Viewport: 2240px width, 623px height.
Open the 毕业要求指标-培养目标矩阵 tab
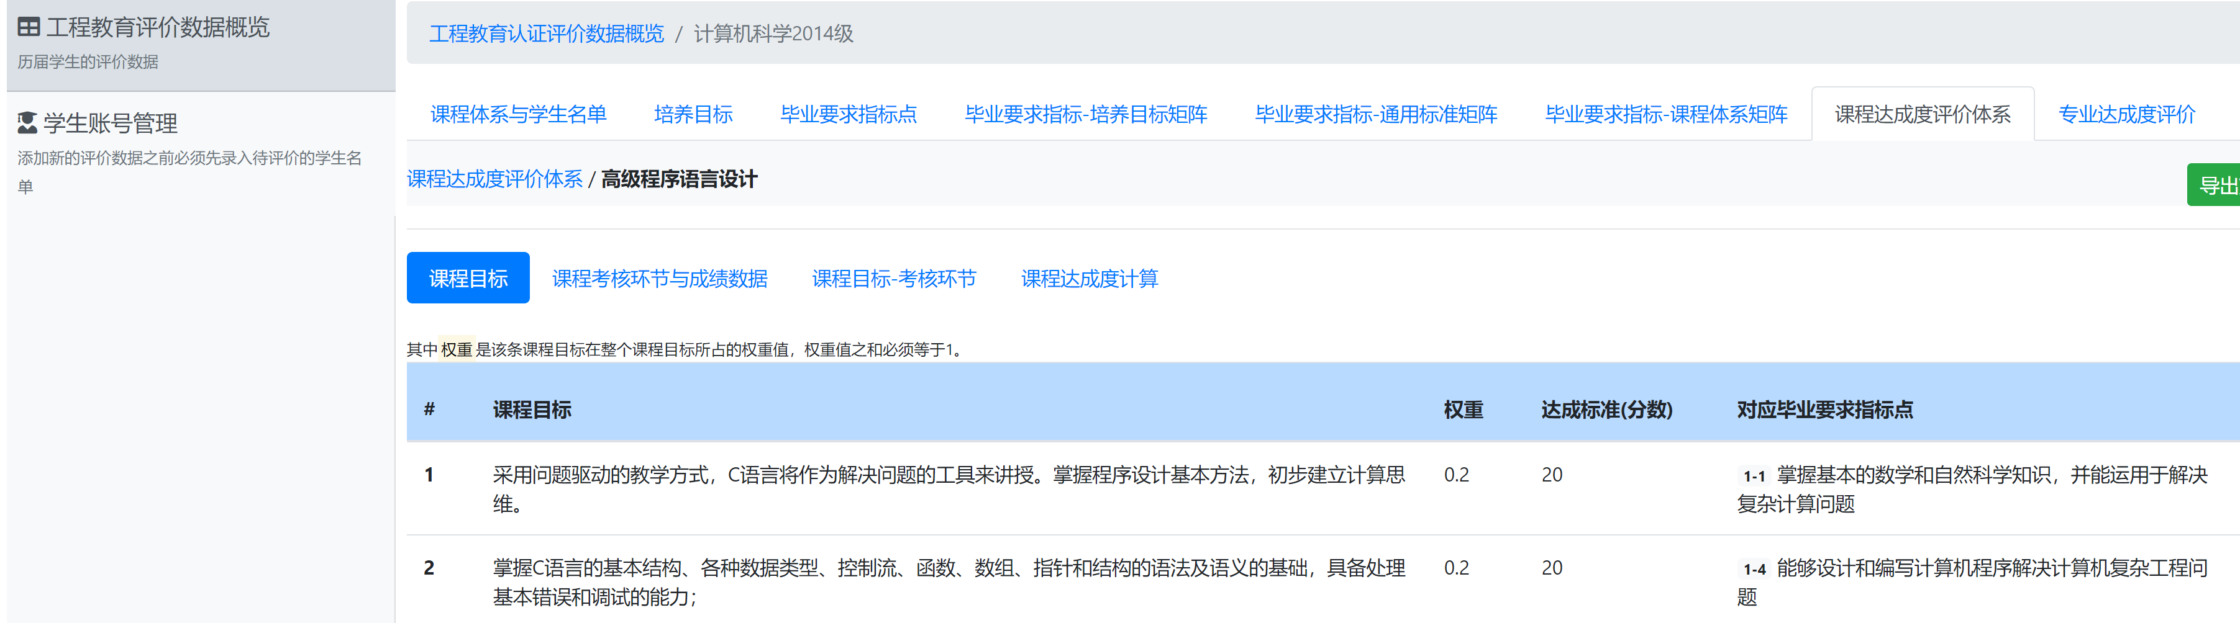point(1086,114)
